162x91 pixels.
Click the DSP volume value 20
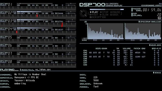click(x=159, y=15)
